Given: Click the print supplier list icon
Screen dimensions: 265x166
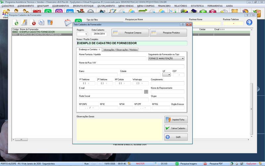Looking at the screenshot, I should [41, 23].
